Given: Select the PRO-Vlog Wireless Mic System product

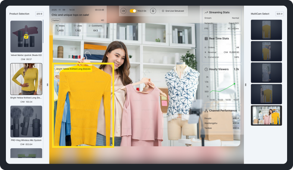Looking at the screenshot, I should click(26, 121).
